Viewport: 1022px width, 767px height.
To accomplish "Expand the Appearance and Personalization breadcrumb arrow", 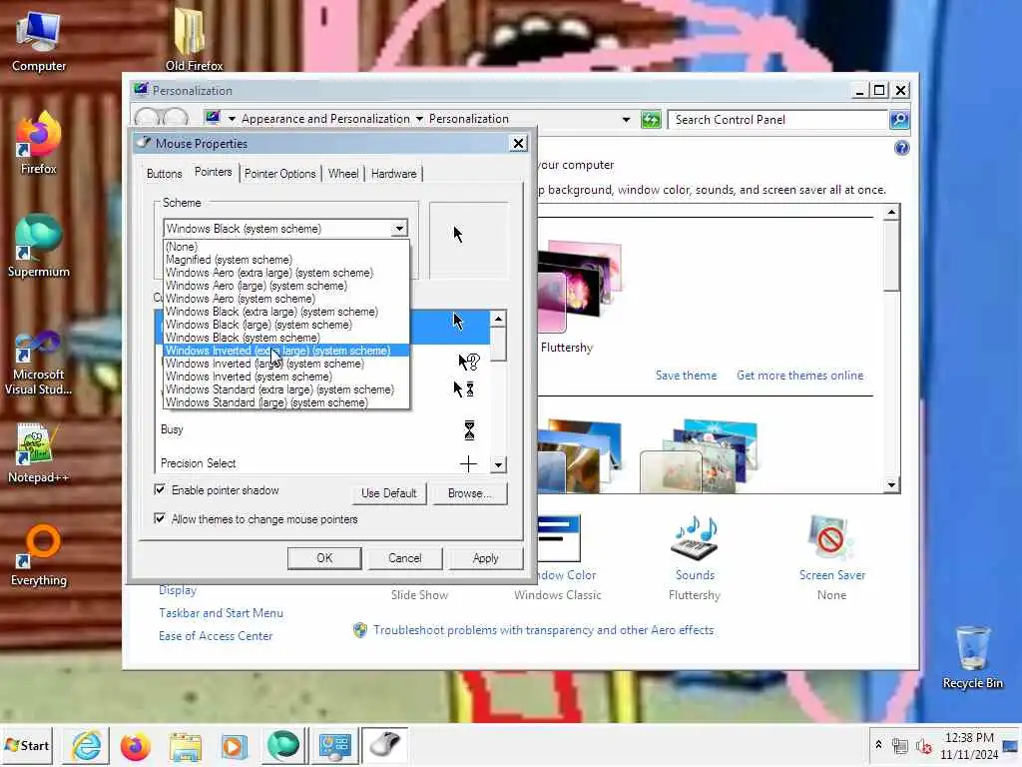I will [419, 119].
